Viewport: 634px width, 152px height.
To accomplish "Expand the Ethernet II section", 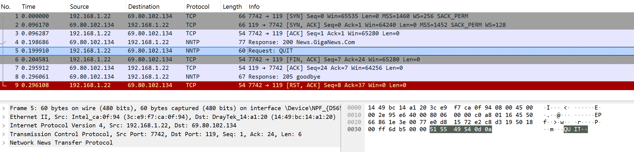I will pyautogui.click(x=4, y=117).
